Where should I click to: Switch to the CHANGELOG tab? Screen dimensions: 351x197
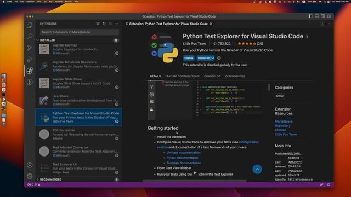212,76
